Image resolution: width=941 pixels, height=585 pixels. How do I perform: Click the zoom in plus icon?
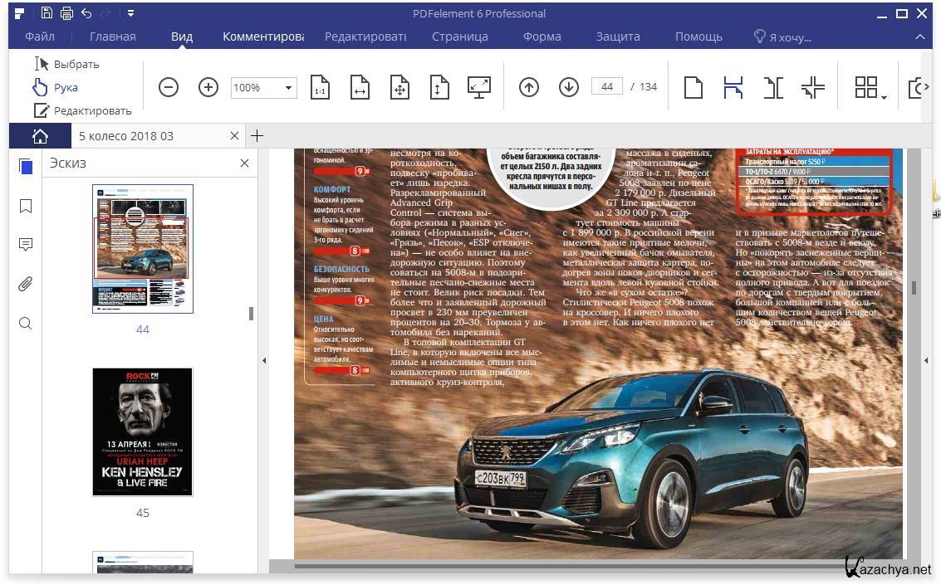click(x=208, y=87)
